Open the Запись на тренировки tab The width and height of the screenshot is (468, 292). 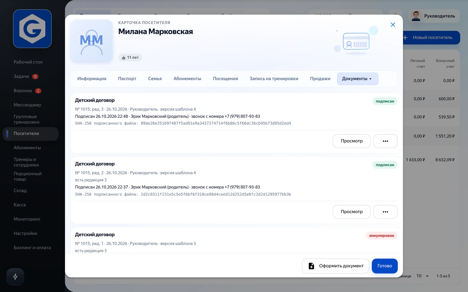(274, 79)
